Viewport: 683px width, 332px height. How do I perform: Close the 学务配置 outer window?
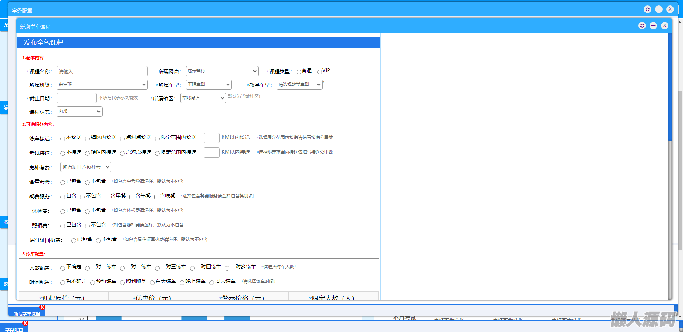coord(670,9)
